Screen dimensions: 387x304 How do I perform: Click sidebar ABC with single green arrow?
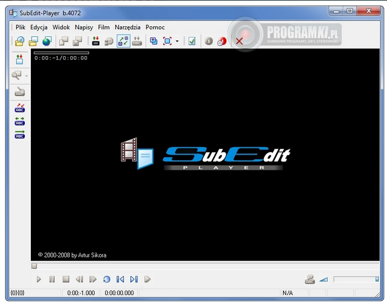[20, 135]
